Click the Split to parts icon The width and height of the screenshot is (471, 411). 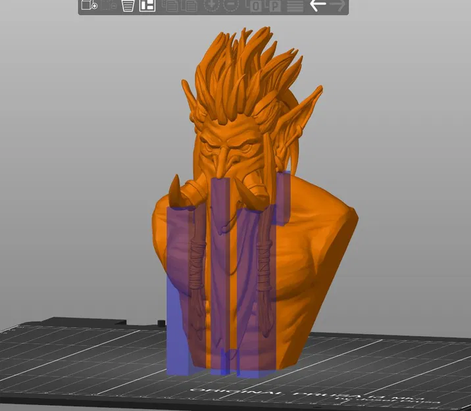click(274, 5)
